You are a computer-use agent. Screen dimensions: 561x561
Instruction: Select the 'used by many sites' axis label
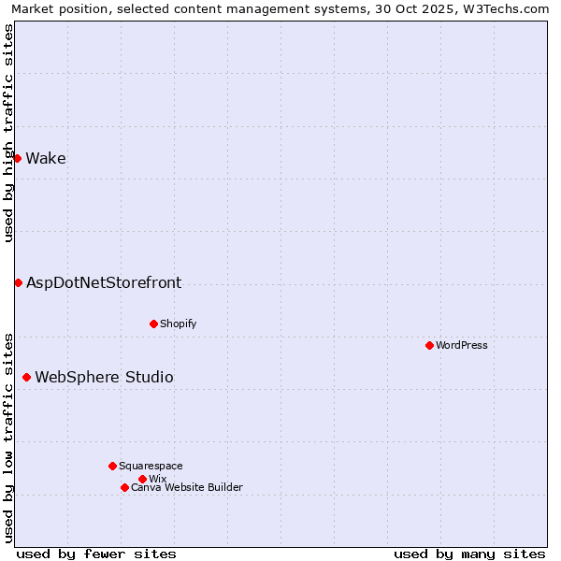[x=469, y=554]
